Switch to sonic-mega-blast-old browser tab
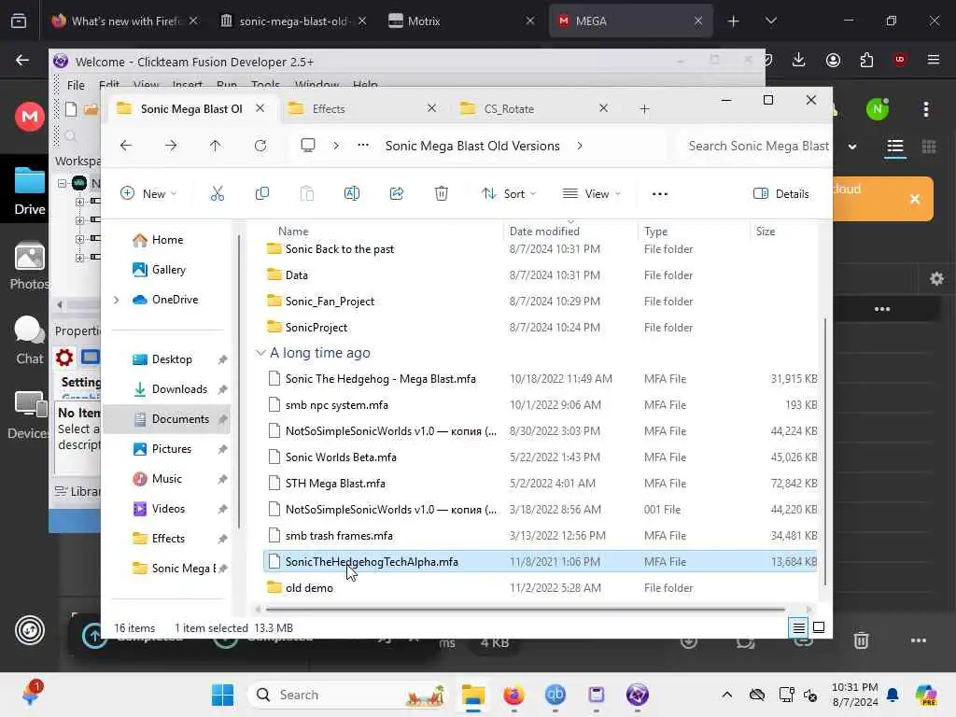The image size is (956, 717). click(293, 21)
